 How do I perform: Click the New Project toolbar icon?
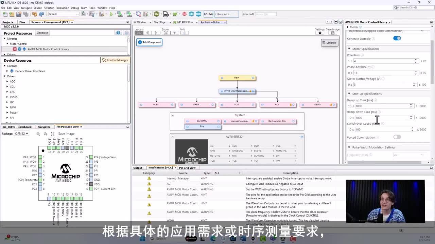(12, 14)
